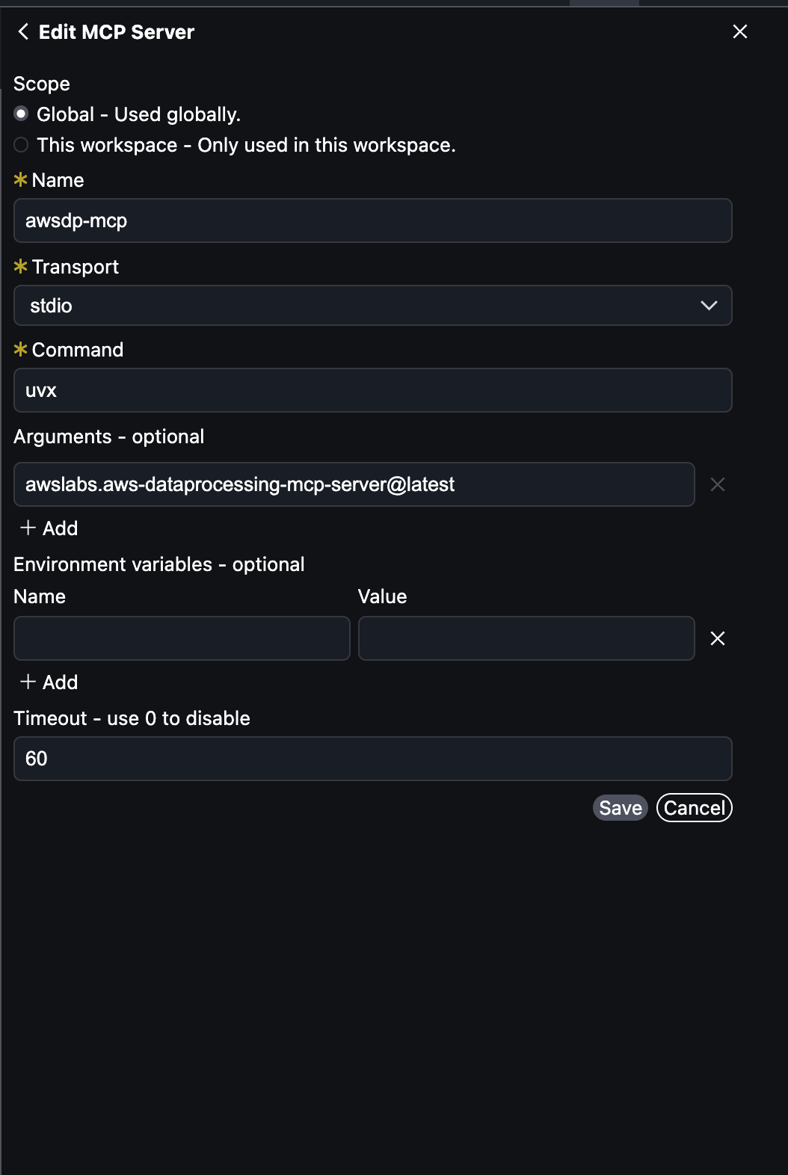
Task: Remove the awslabs argument with X icon
Action: point(717,485)
